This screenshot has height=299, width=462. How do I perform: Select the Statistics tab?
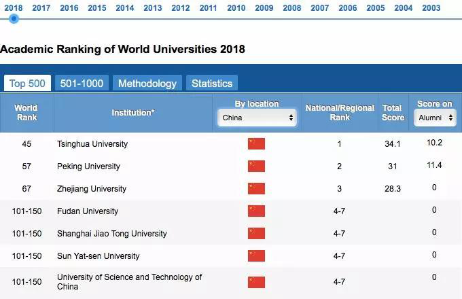(212, 83)
